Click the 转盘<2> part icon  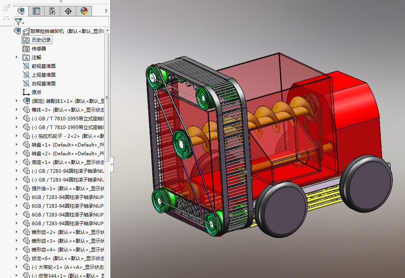[x=26, y=153]
